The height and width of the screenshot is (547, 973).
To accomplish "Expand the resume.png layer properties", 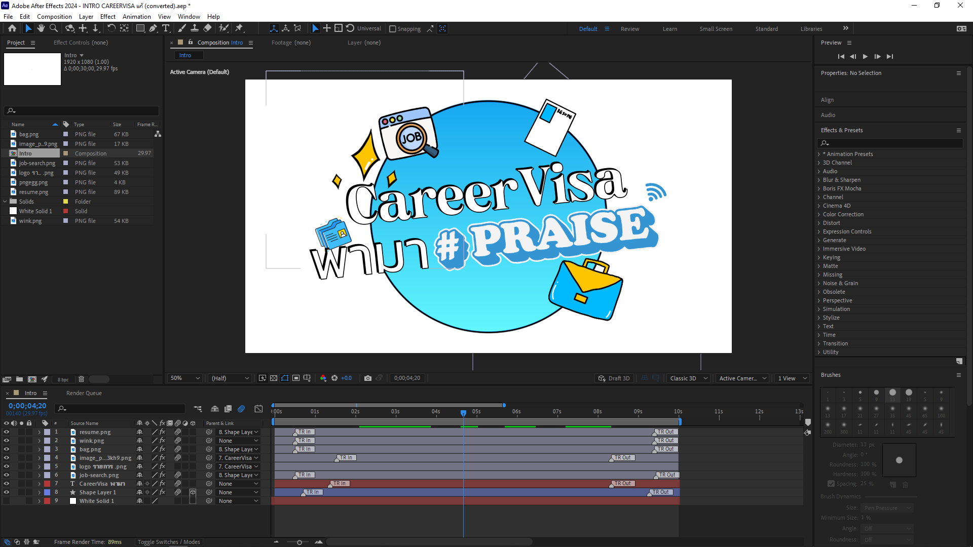I will point(39,432).
